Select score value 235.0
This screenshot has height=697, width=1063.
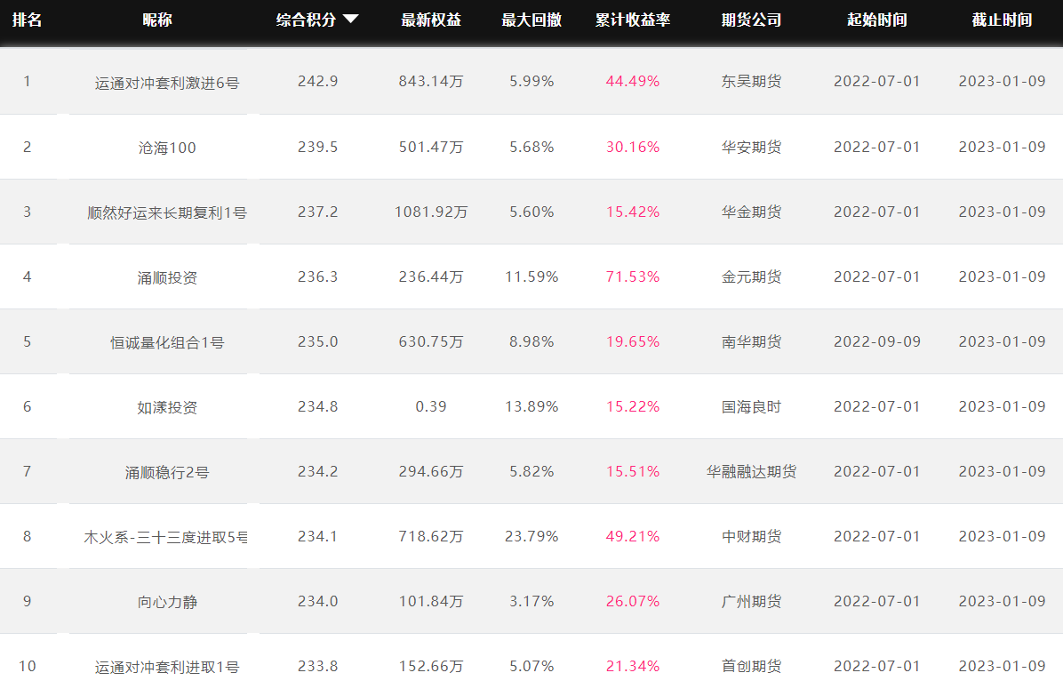tap(317, 341)
